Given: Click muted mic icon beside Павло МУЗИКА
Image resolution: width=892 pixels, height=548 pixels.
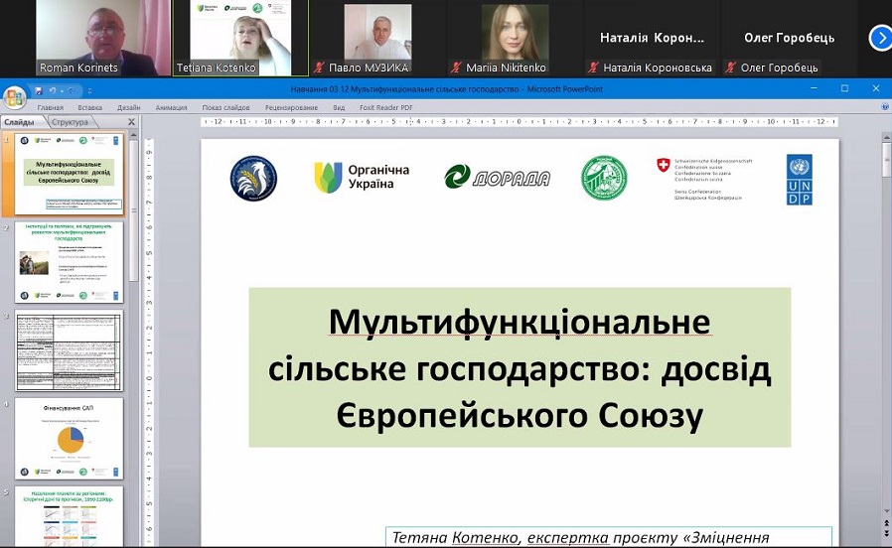Looking at the screenshot, I should pyautogui.click(x=319, y=68).
